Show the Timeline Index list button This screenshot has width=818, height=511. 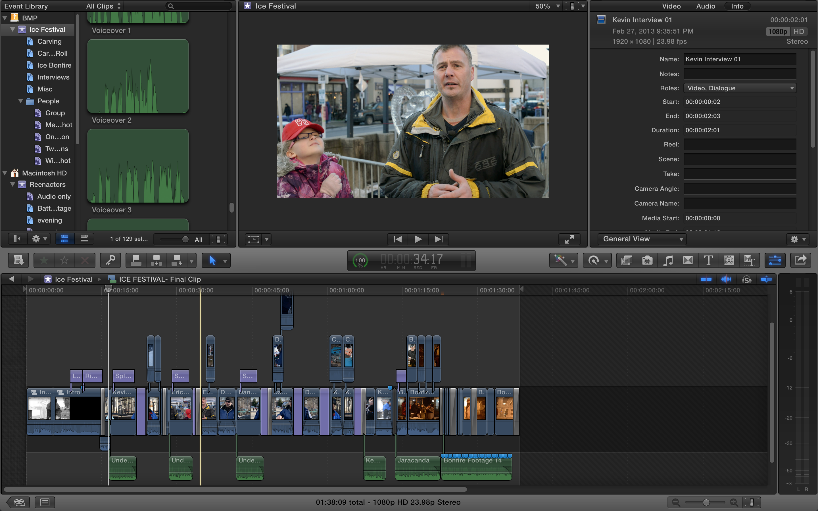[45, 502]
